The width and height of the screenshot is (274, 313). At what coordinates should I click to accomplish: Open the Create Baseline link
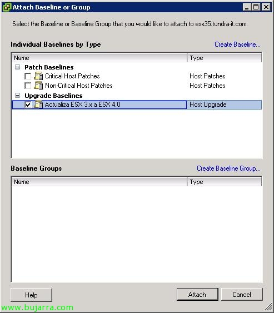237,44
